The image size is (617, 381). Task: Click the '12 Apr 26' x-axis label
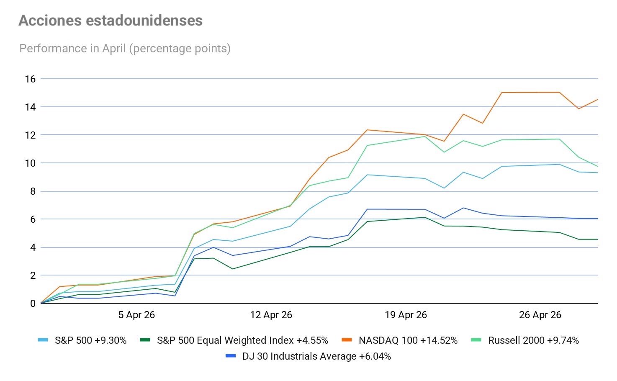pos(271,315)
